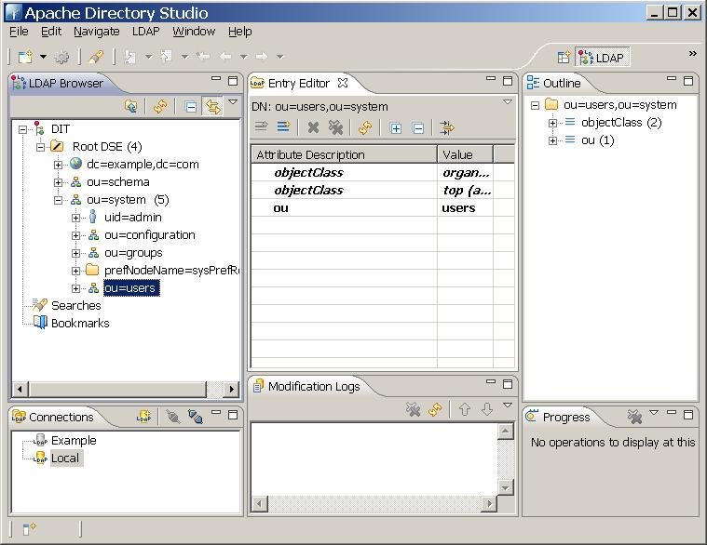Expand all rows using Entry Editor plus icon
This screenshot has height=545, width=707.
396,128
